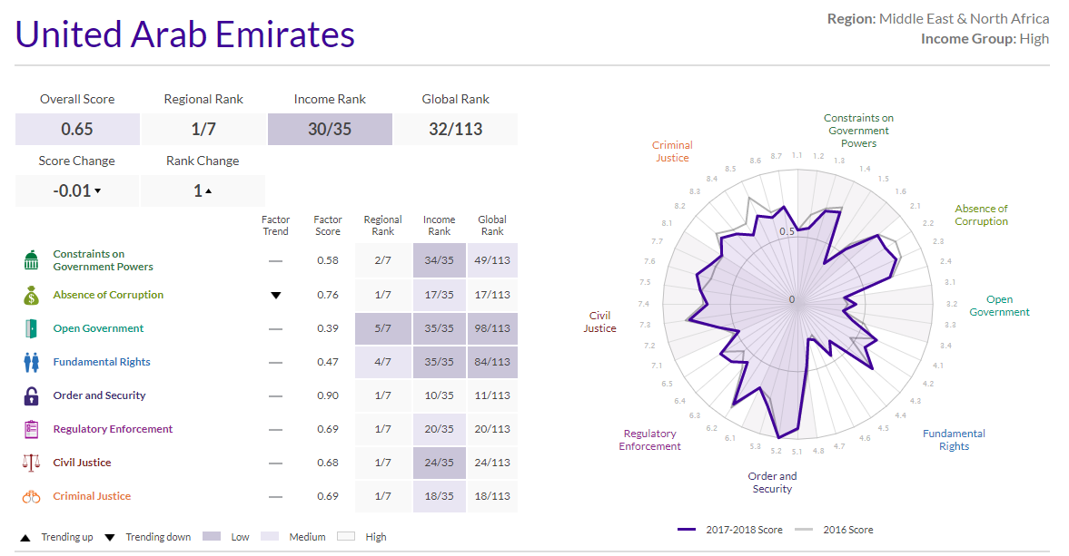The image size is (1069, 556).
Task: Click the Low legend color swatch
Action: [212, 537]
